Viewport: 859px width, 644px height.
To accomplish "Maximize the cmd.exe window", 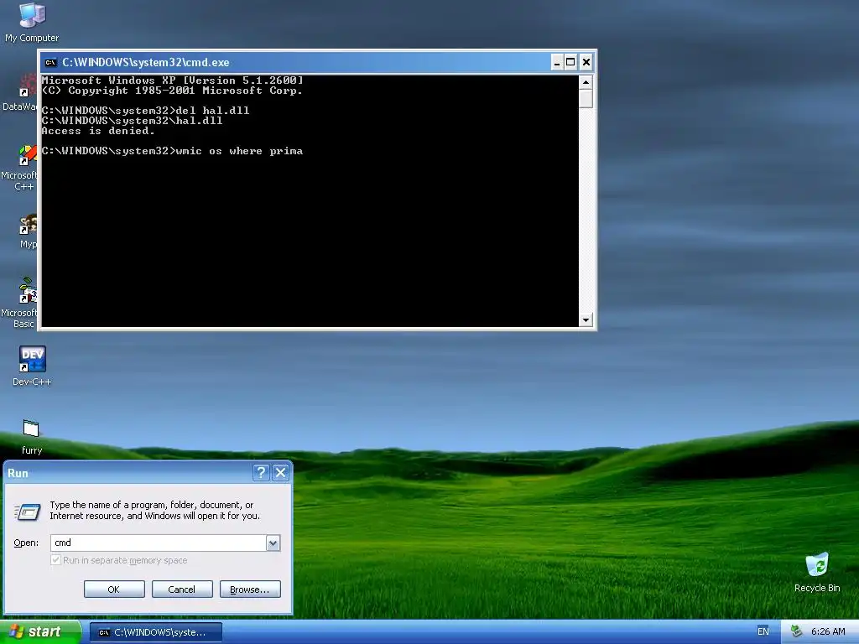I will tap(570, 62).
